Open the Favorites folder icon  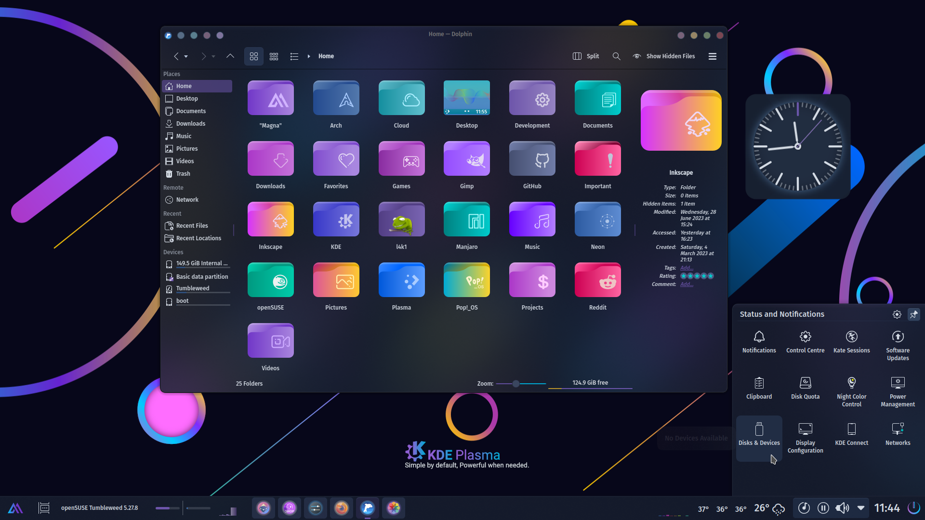336,159
